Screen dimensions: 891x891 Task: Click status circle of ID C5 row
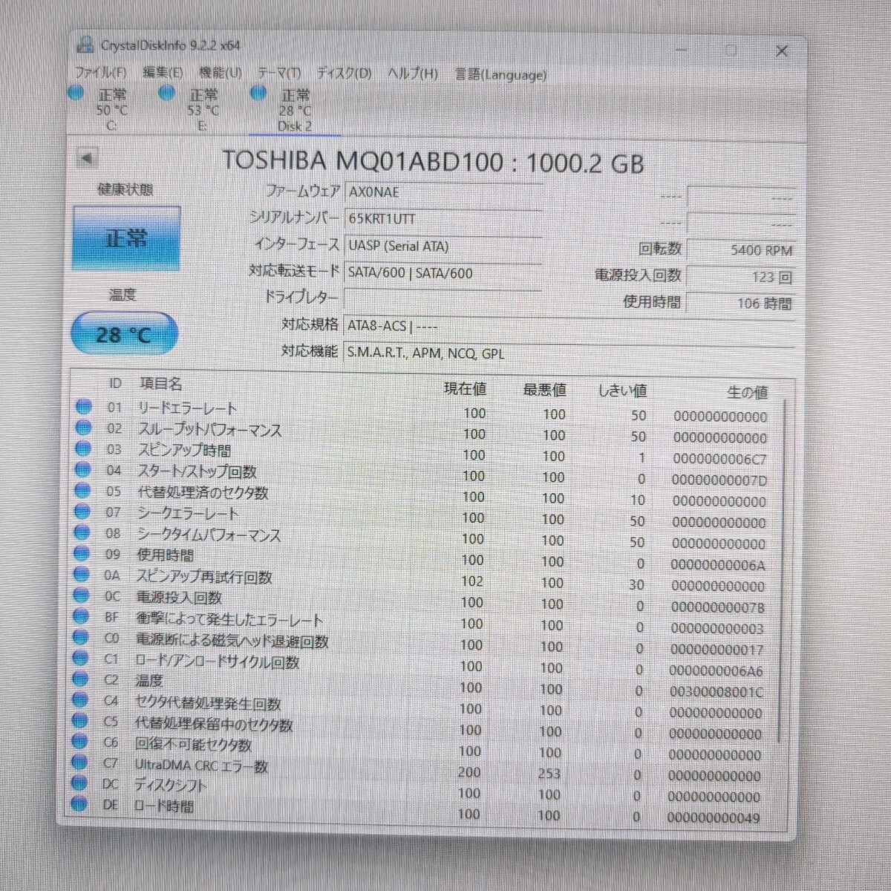click(80, 720)
